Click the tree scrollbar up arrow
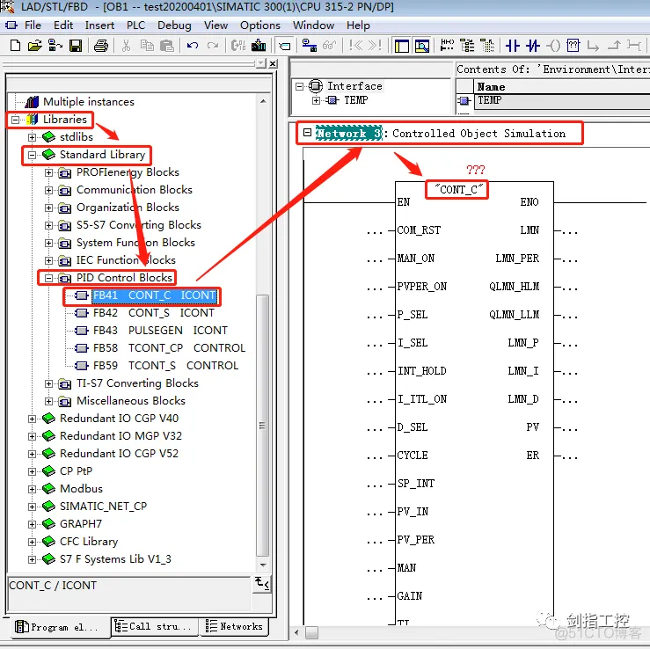The height and width of the screenshot is (649, 650). (x=263, y=101)
